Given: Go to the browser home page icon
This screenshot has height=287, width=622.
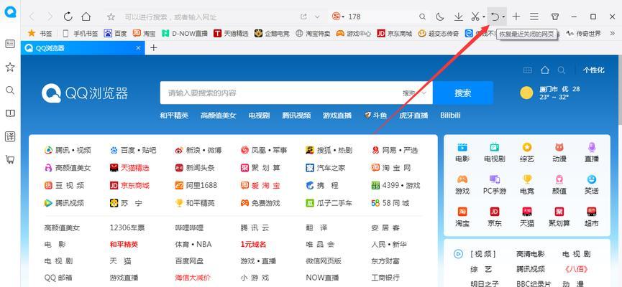Looking at the screenshot, I should pyautogui.click(x=86, y=17).
